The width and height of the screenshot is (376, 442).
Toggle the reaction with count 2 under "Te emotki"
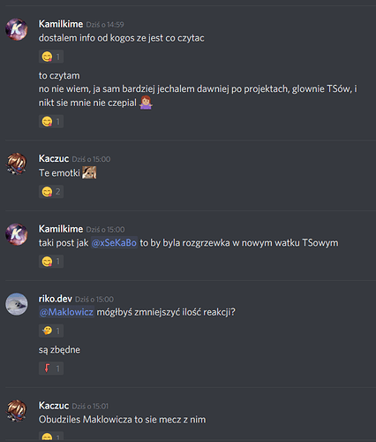pyautogui.click(x=51, y=192)
